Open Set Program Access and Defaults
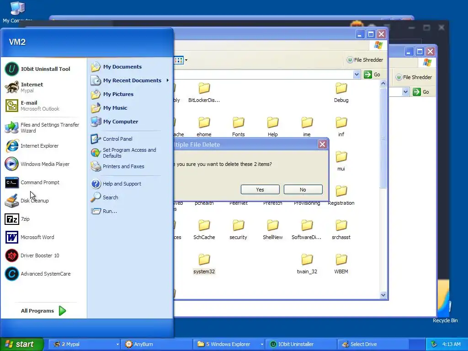 tap(130, 153)
